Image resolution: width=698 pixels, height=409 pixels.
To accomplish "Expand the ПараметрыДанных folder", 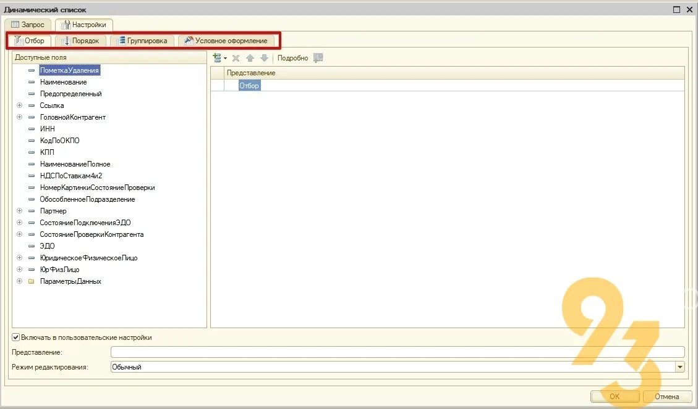I will 19,281.
